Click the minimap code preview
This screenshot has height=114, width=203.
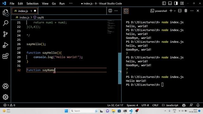111,27
